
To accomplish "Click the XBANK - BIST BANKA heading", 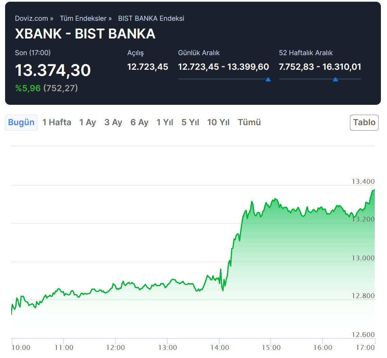I will [85, 34].
